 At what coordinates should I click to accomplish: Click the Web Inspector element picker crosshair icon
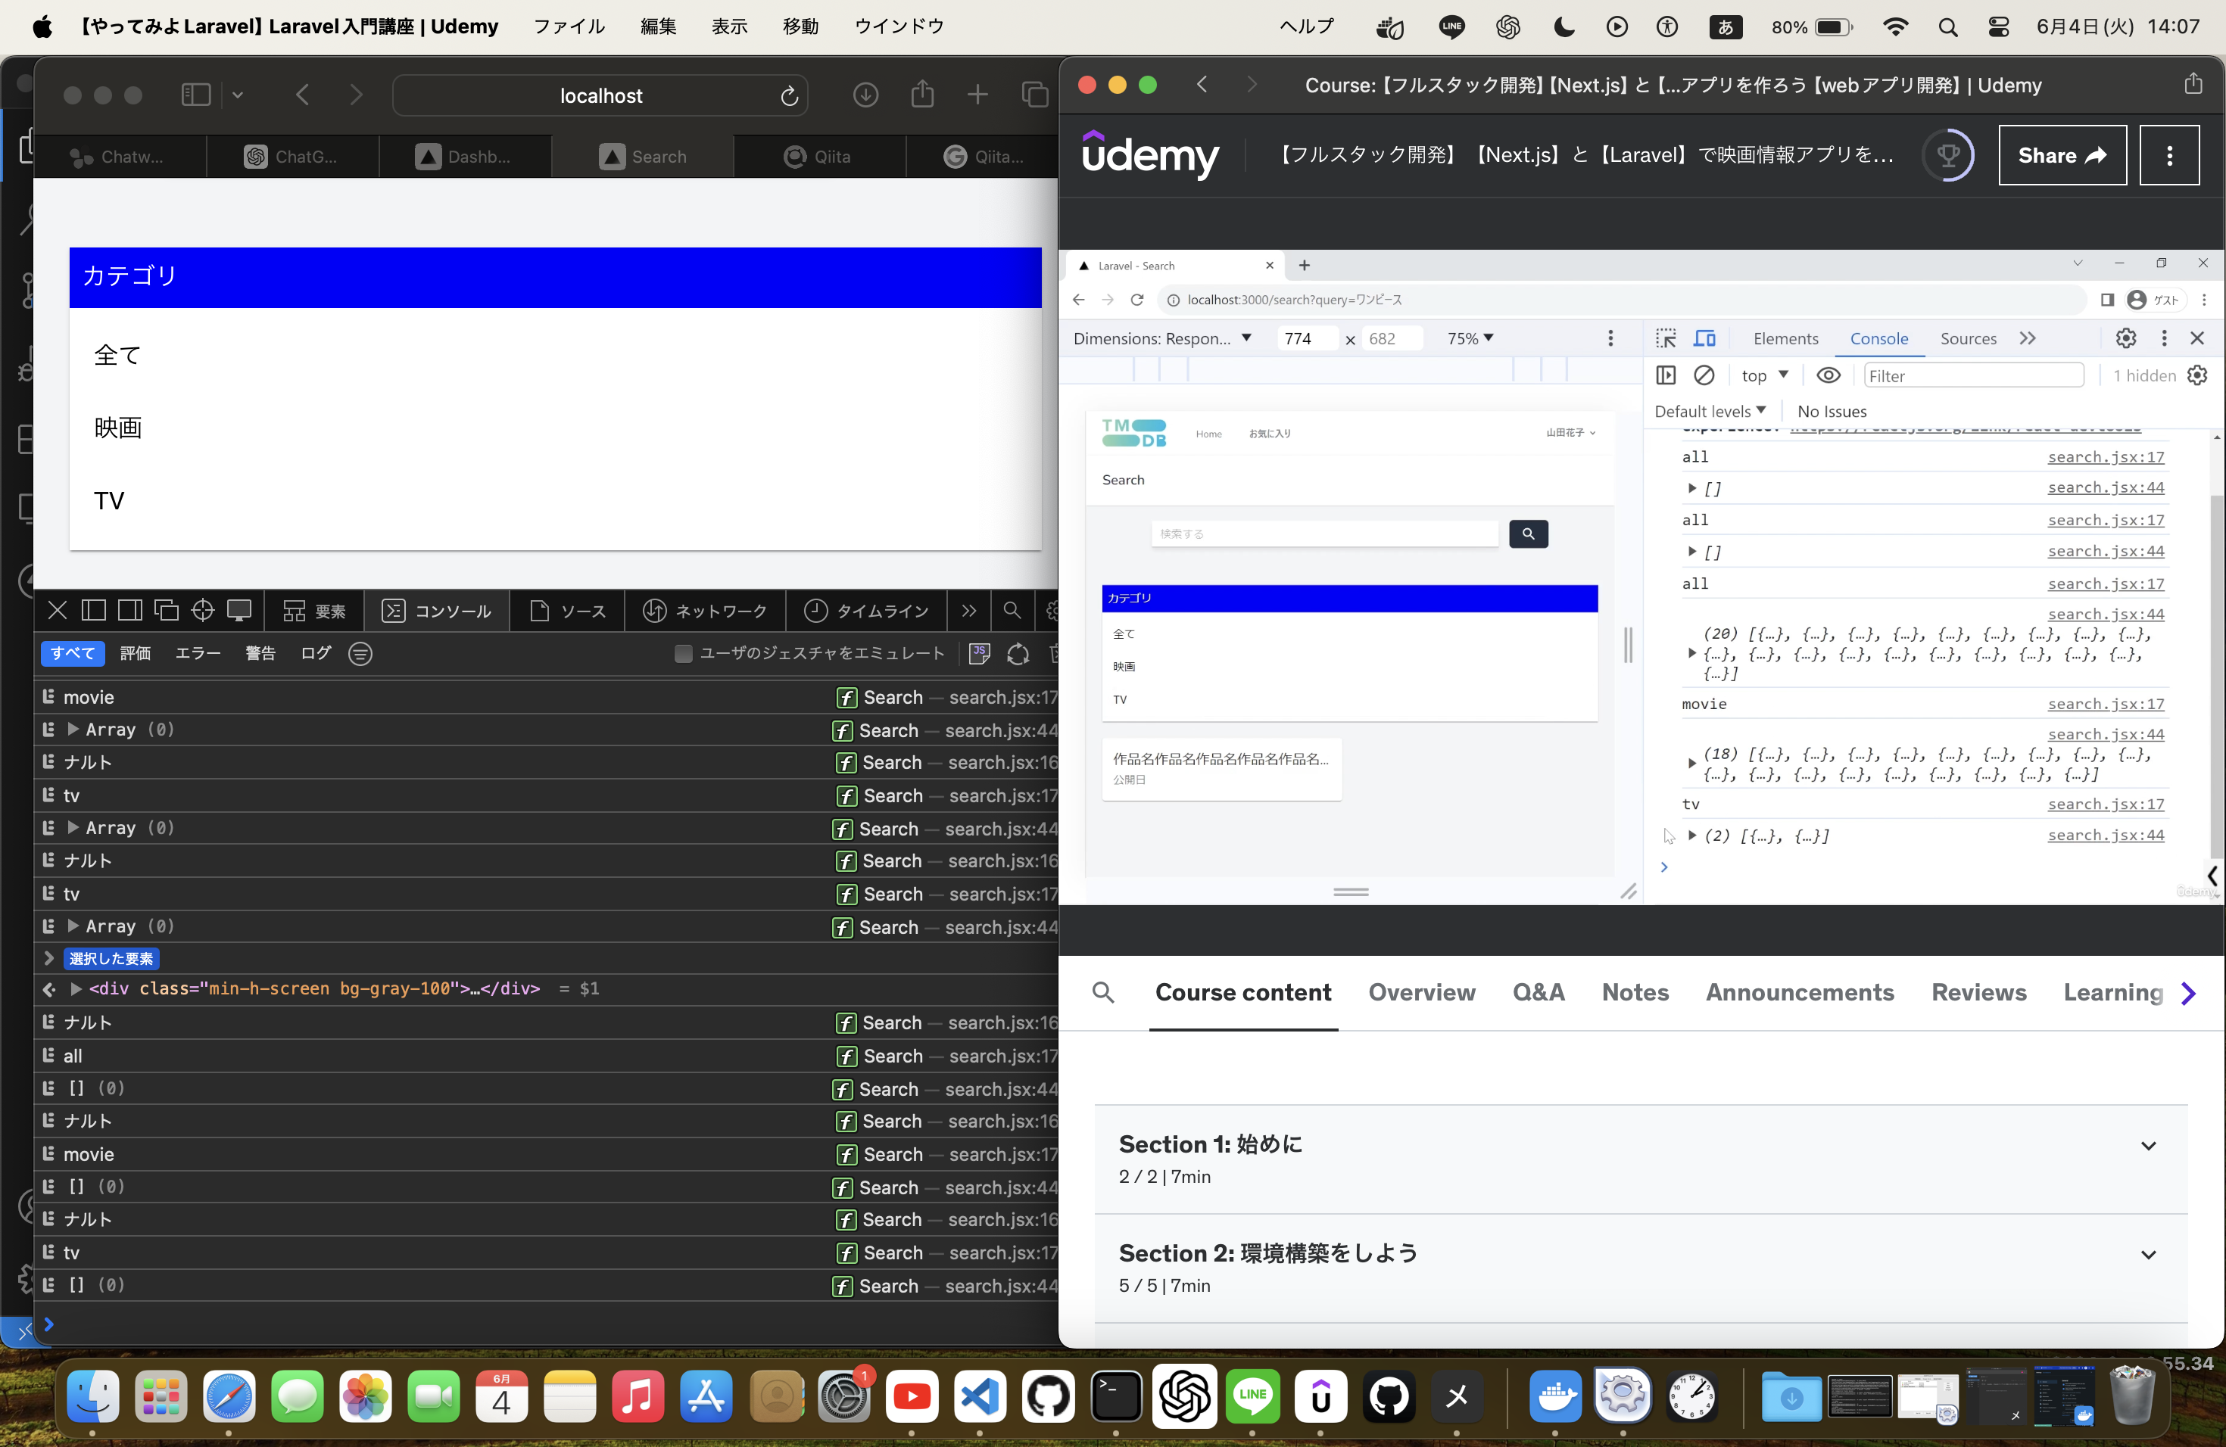(x=202, y=611)
